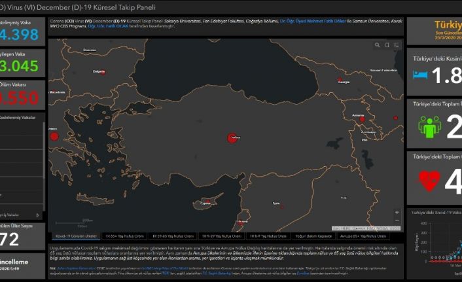The height and width of the screenshot is (282, 462).
Task: Zoom out with the map minus button
Action: click(397, 220)
